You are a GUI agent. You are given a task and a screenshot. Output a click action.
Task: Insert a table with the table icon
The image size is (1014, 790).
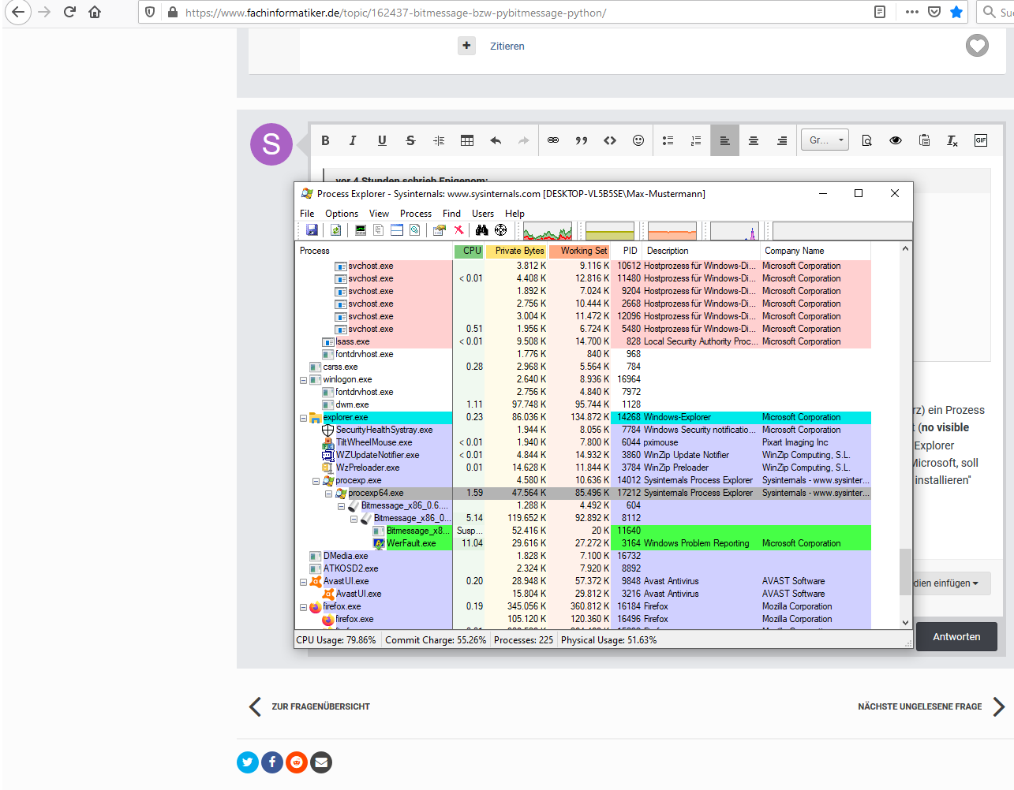467,140
